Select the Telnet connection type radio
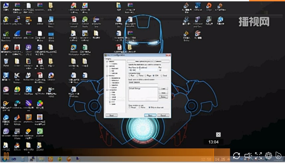 pyautogui.click(x=137, y=76)
